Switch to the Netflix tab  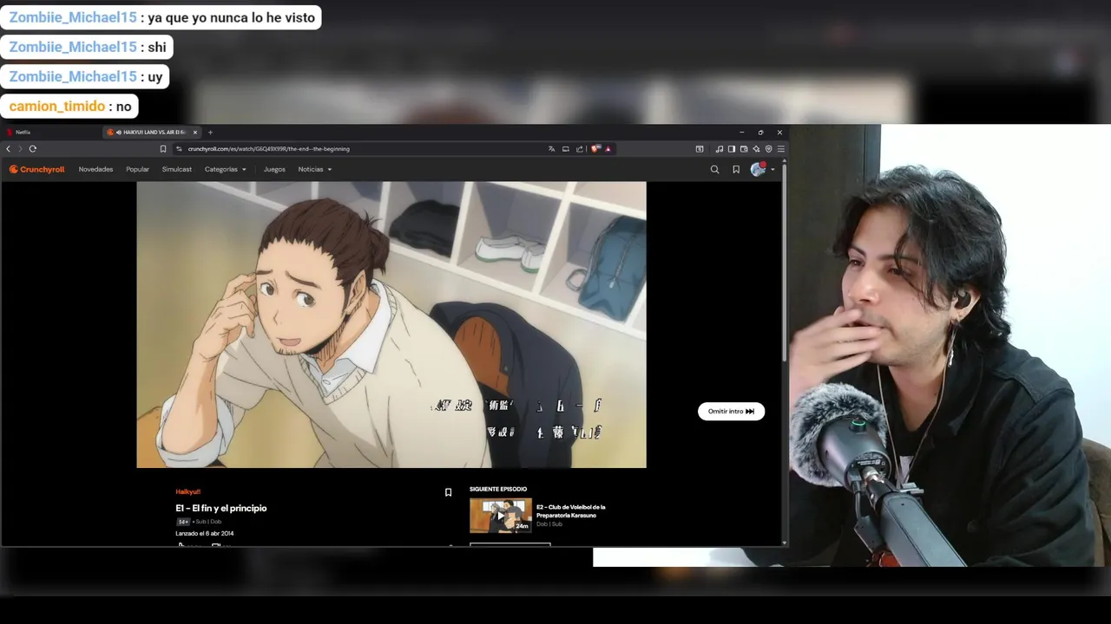click(52, 133)
